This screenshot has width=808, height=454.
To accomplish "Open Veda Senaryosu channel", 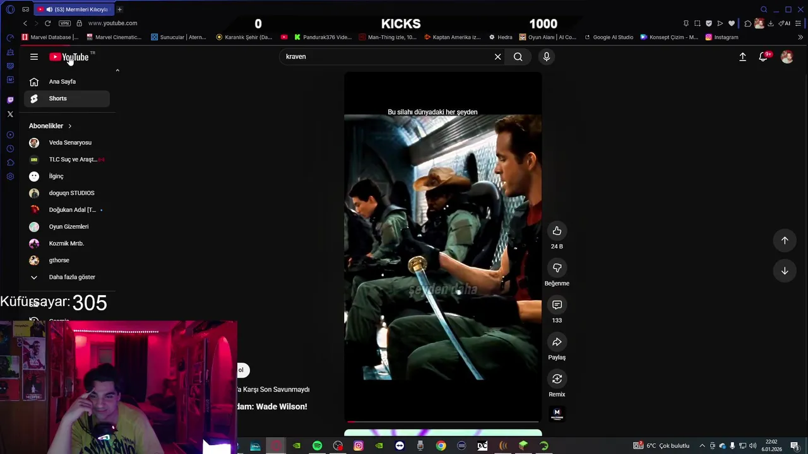I will pyautogui.click(x=67, y=143).
